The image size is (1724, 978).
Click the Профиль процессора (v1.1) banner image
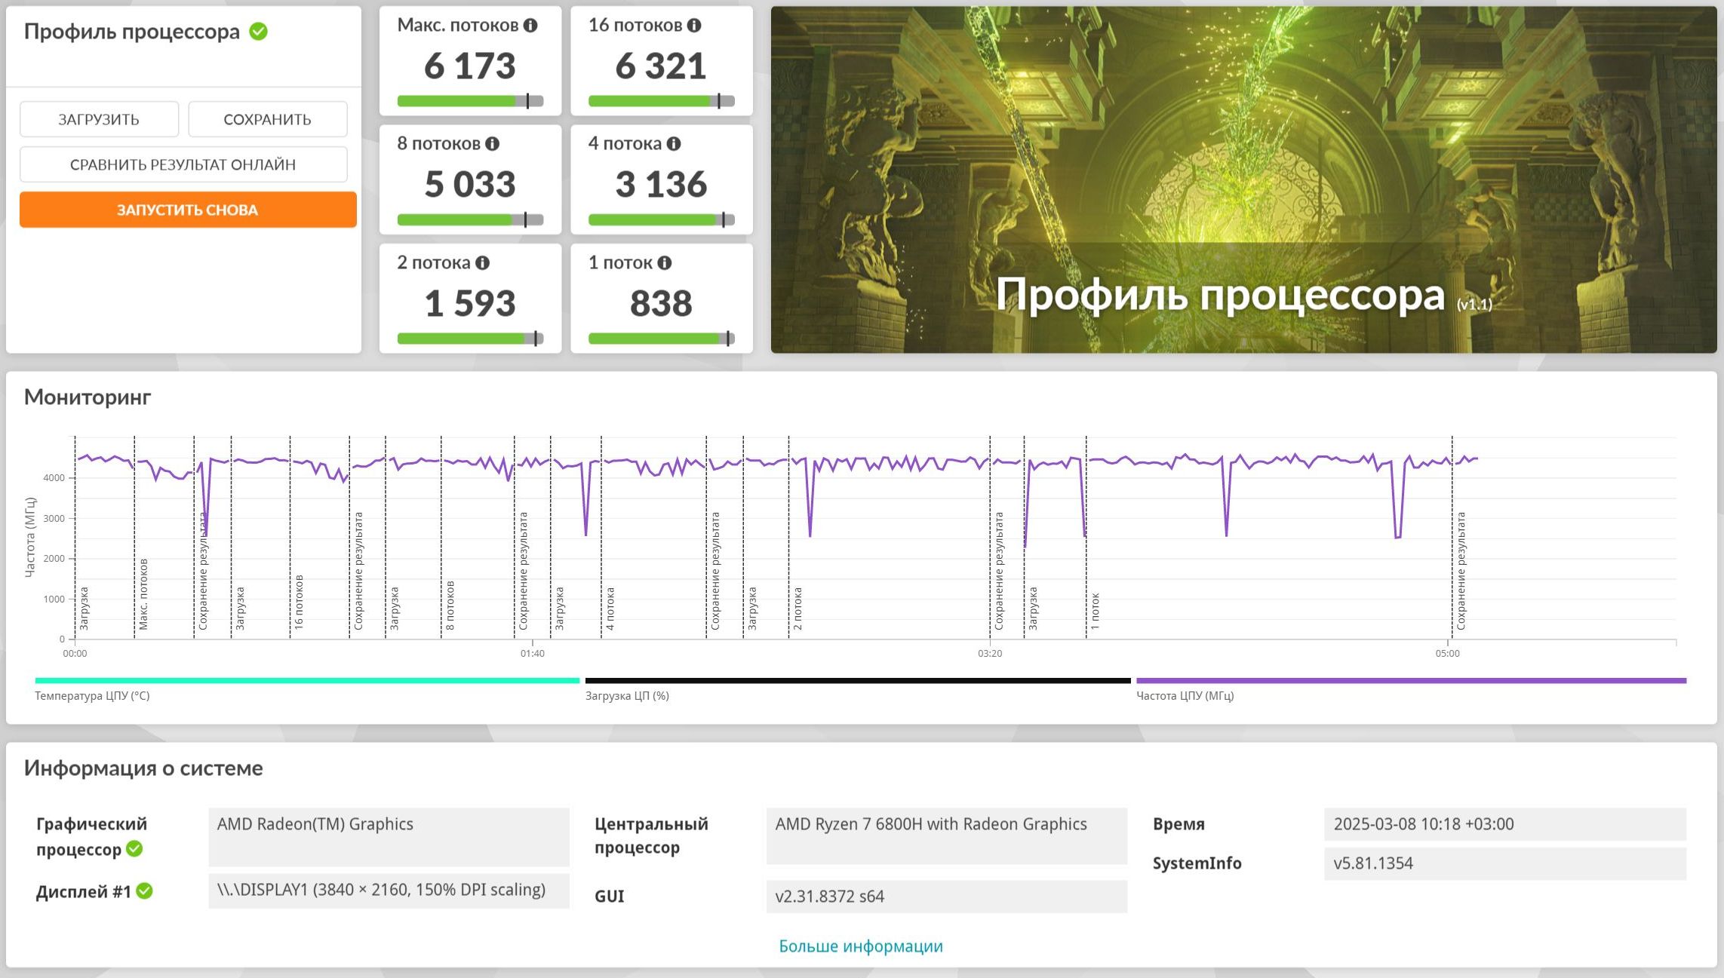(x=1243, y=179)
